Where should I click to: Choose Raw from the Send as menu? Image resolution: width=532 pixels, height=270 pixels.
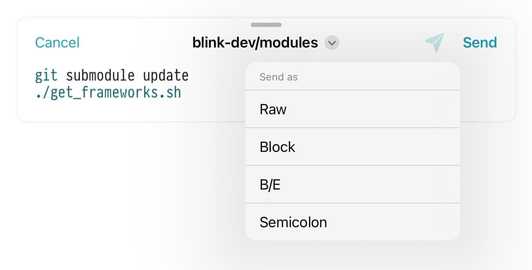pyautogui.click(x=352, y=109)
